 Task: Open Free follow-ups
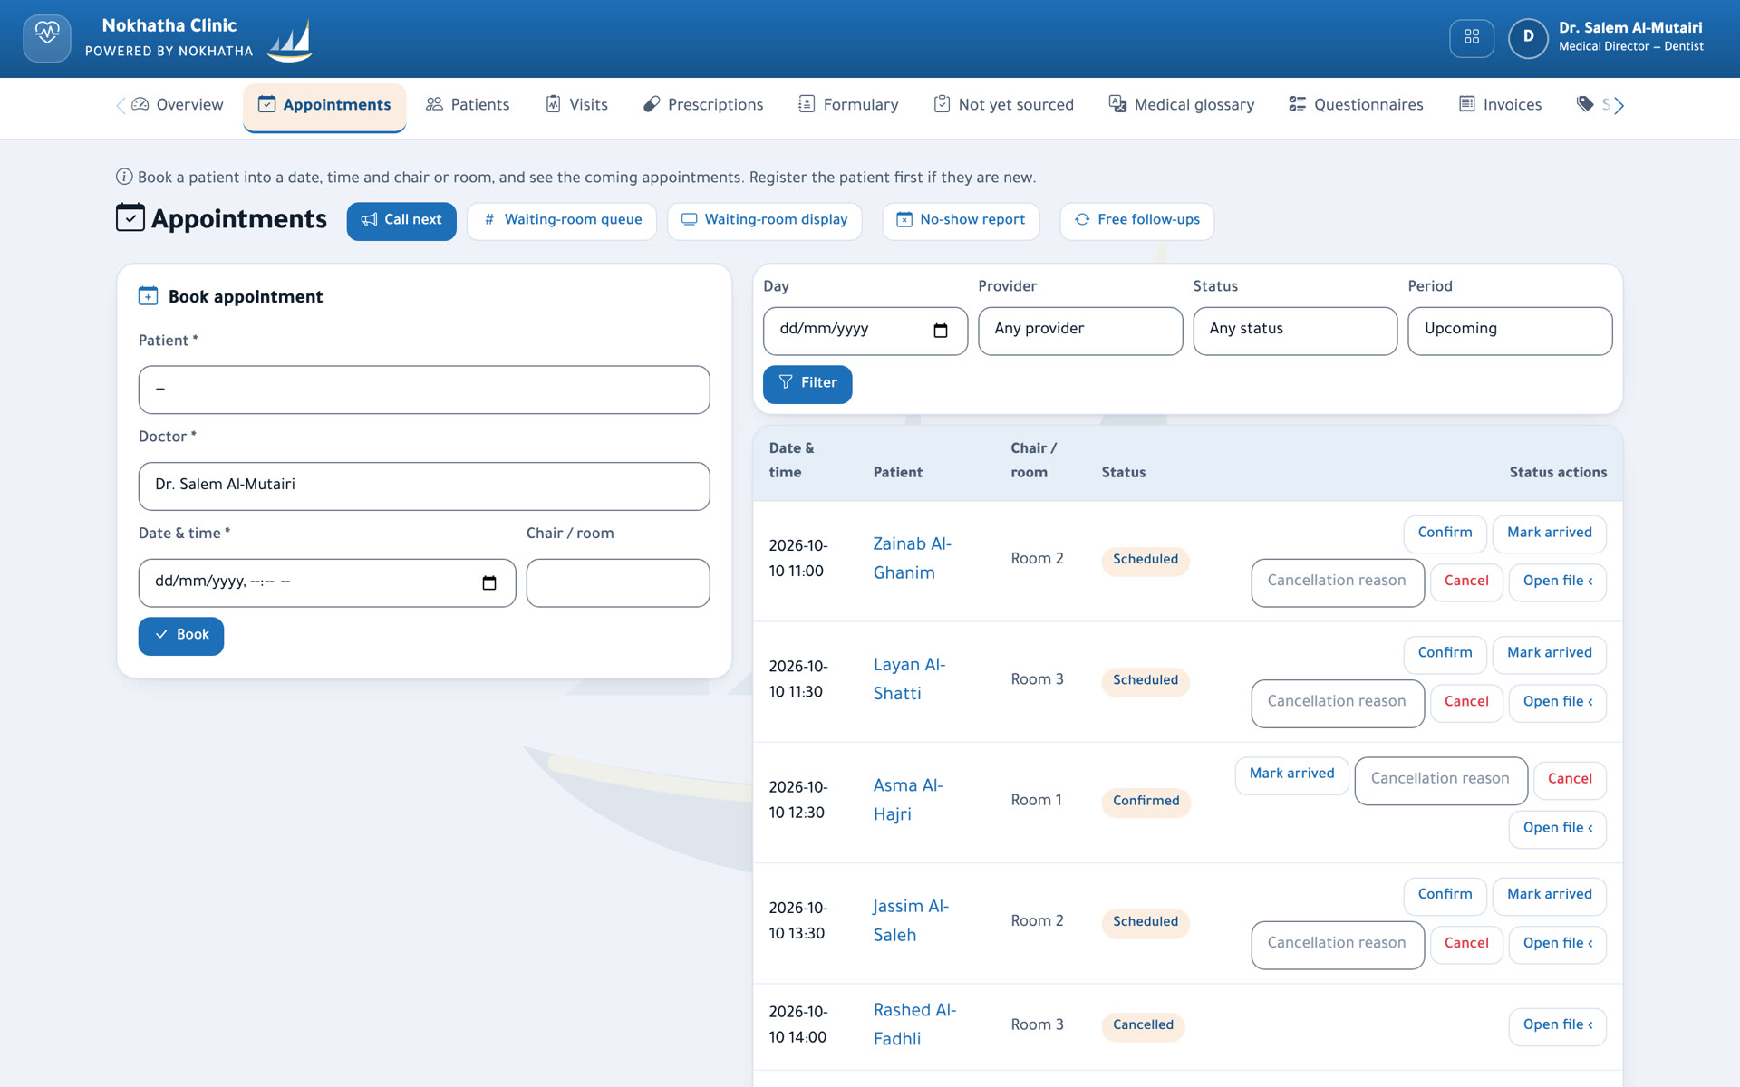tap(1137, 221)
